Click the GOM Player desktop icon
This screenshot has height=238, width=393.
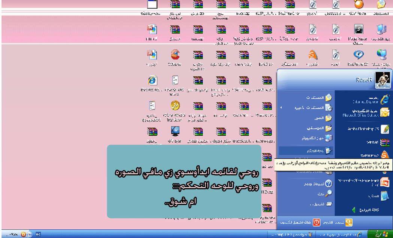coord(359,4)
